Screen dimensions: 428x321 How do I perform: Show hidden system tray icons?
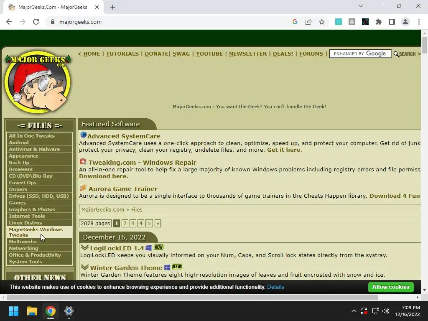(354, 311)
